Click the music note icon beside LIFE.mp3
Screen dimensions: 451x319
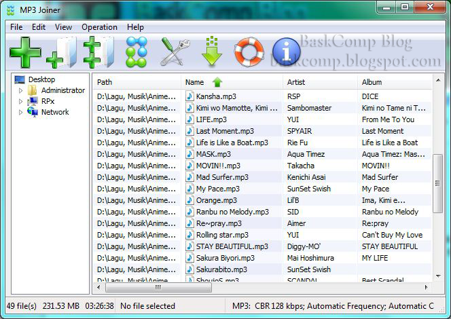[190, 119]
